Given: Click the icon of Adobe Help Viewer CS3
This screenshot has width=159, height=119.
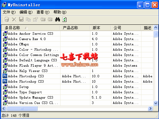Looking at the screenshot, I should tap(5, 71).
